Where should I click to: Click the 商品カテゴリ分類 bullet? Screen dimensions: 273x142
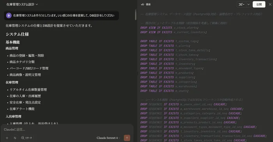pos(22,62)
